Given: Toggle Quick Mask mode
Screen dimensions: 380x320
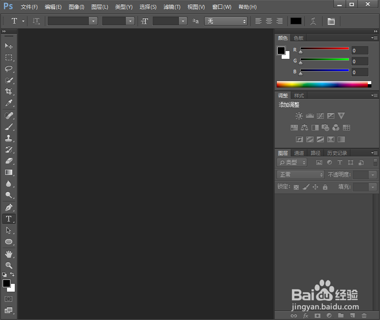Looking at the screenshot, I should 8,299.
